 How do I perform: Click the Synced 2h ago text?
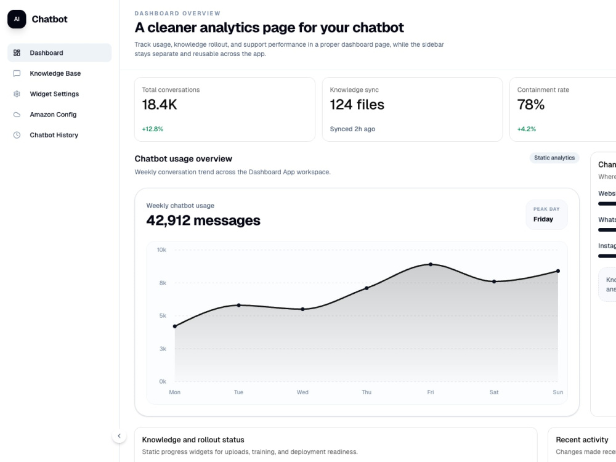coord(352,129)
